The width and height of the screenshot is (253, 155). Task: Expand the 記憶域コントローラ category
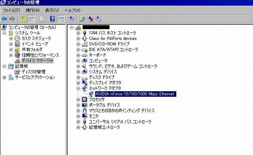[x=78, y=127]
